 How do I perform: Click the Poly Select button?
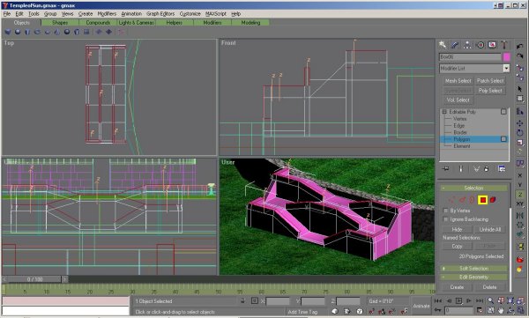click(x=490, y=91)
